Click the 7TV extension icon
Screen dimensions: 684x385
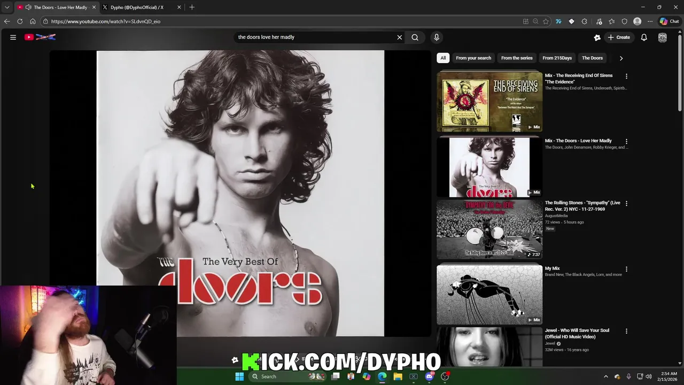click(558, 21)
